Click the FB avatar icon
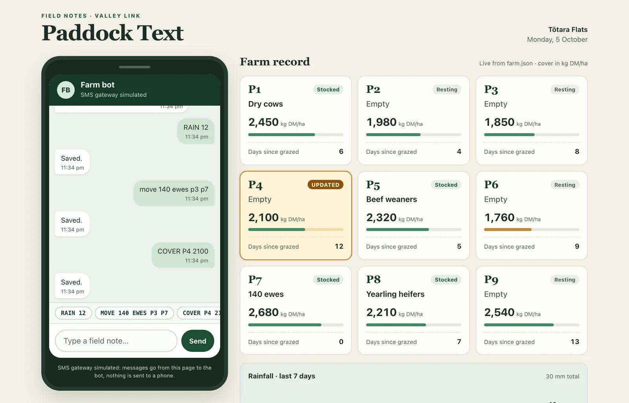Viewport: 629px width, 403px height. (66, 90)
